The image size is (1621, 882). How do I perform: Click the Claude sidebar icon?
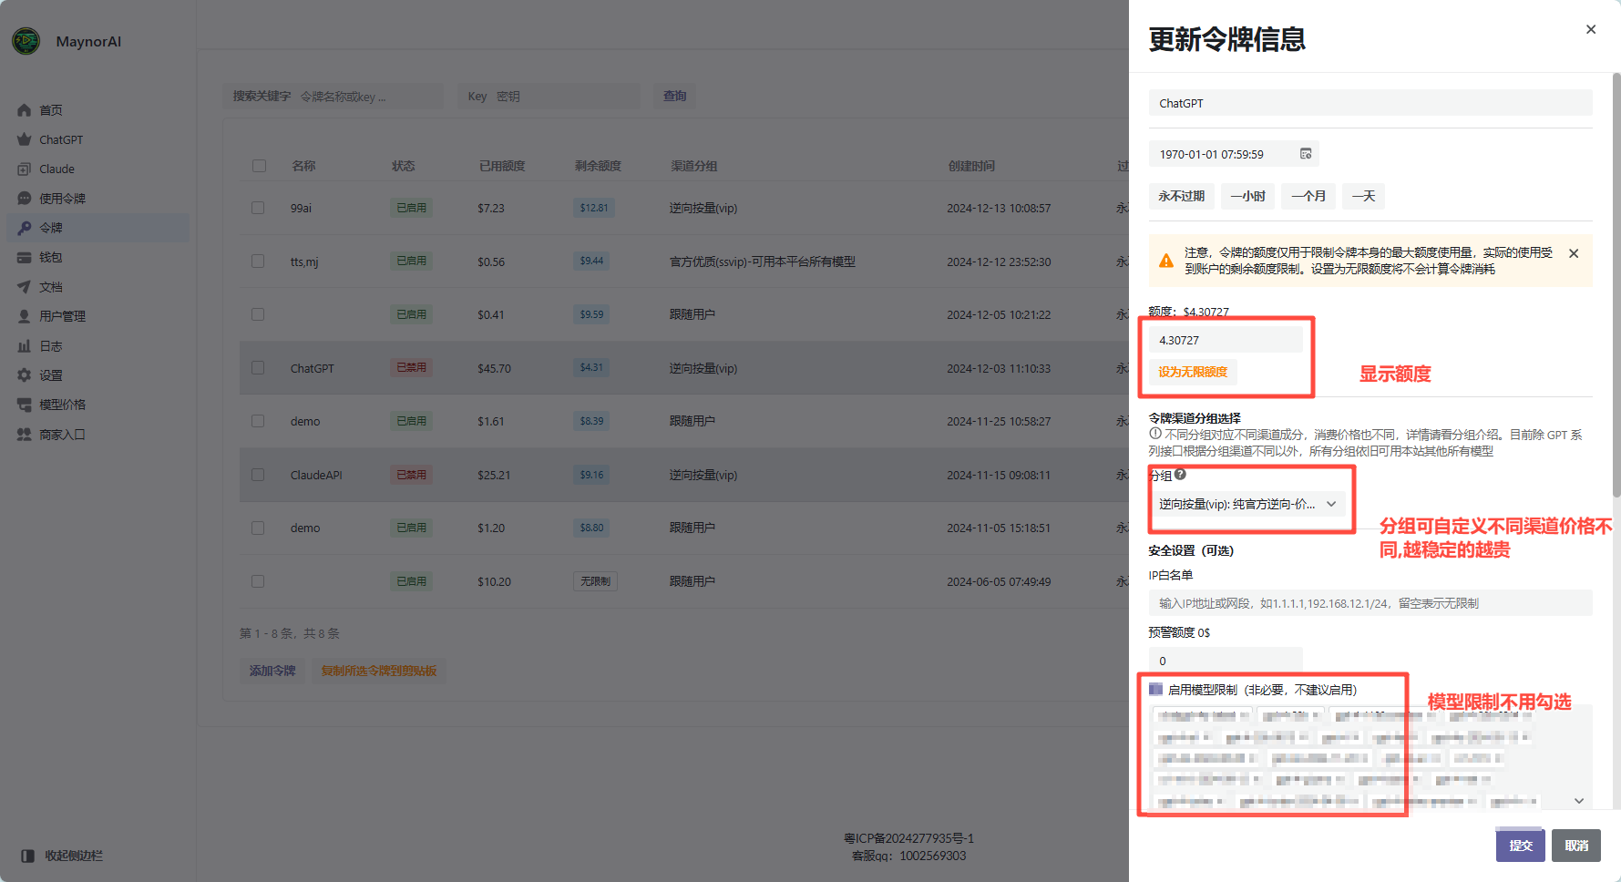point(25,169)
